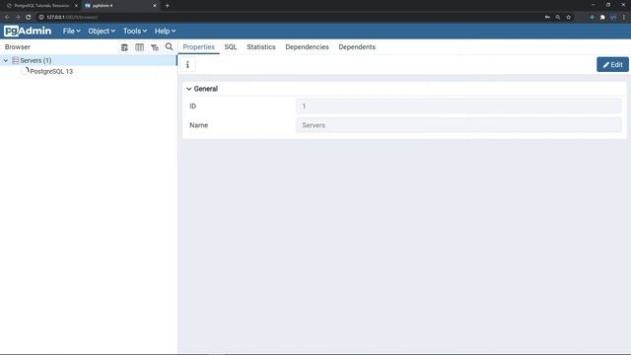631x355 pixels.
Task: Click the address bar URL
Action: [72, 18]
